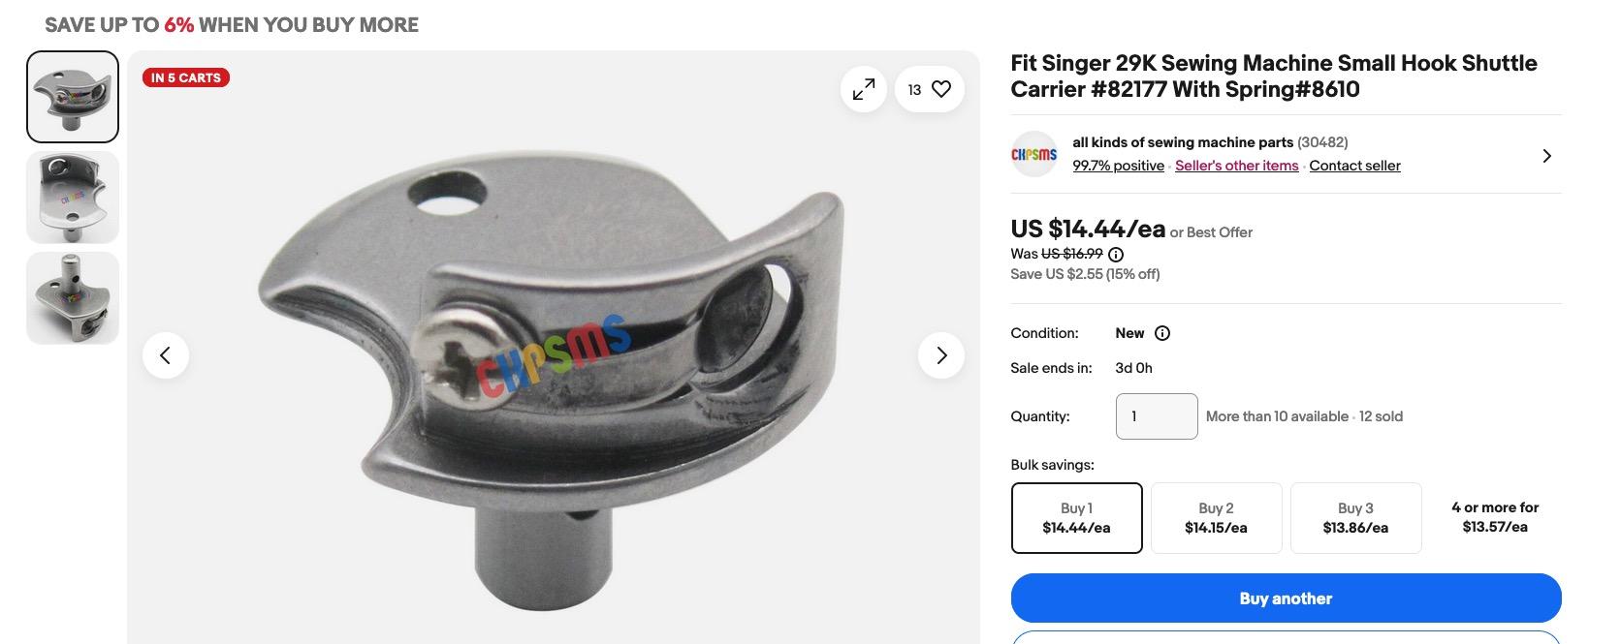The width and height of the screenshot is (1621, 644).
Task: View the 99.7% positive feedback link
Action: (1118, 166)
